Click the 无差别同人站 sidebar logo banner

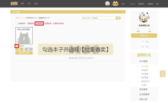pos(144,55)
